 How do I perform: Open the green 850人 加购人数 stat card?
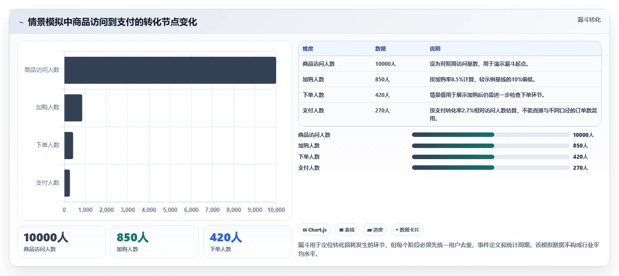point(155,242)
